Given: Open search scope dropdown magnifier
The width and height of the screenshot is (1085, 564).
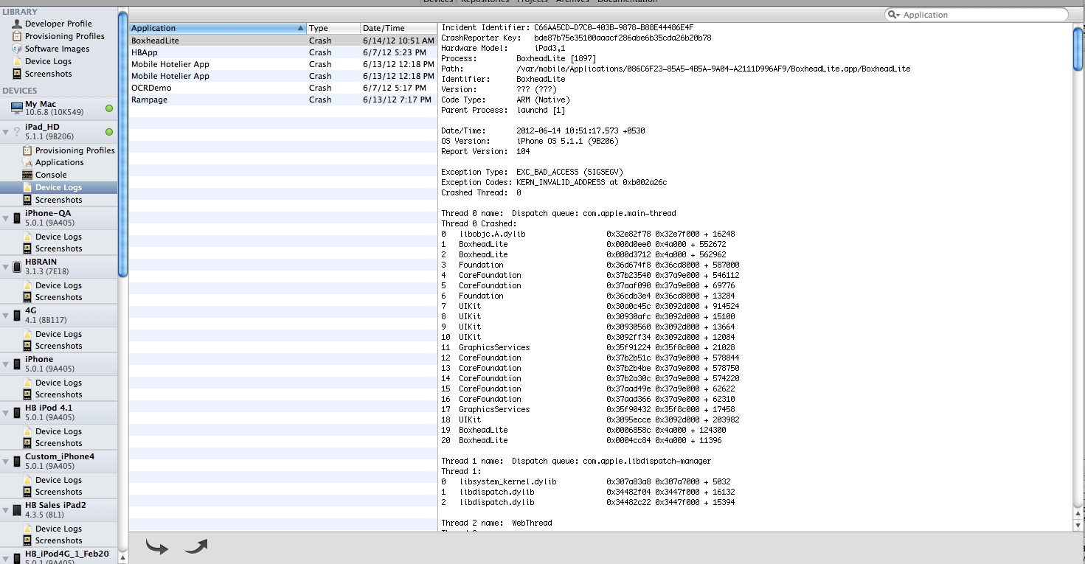Looking at the screenshot, I should [x=895, y=15].
